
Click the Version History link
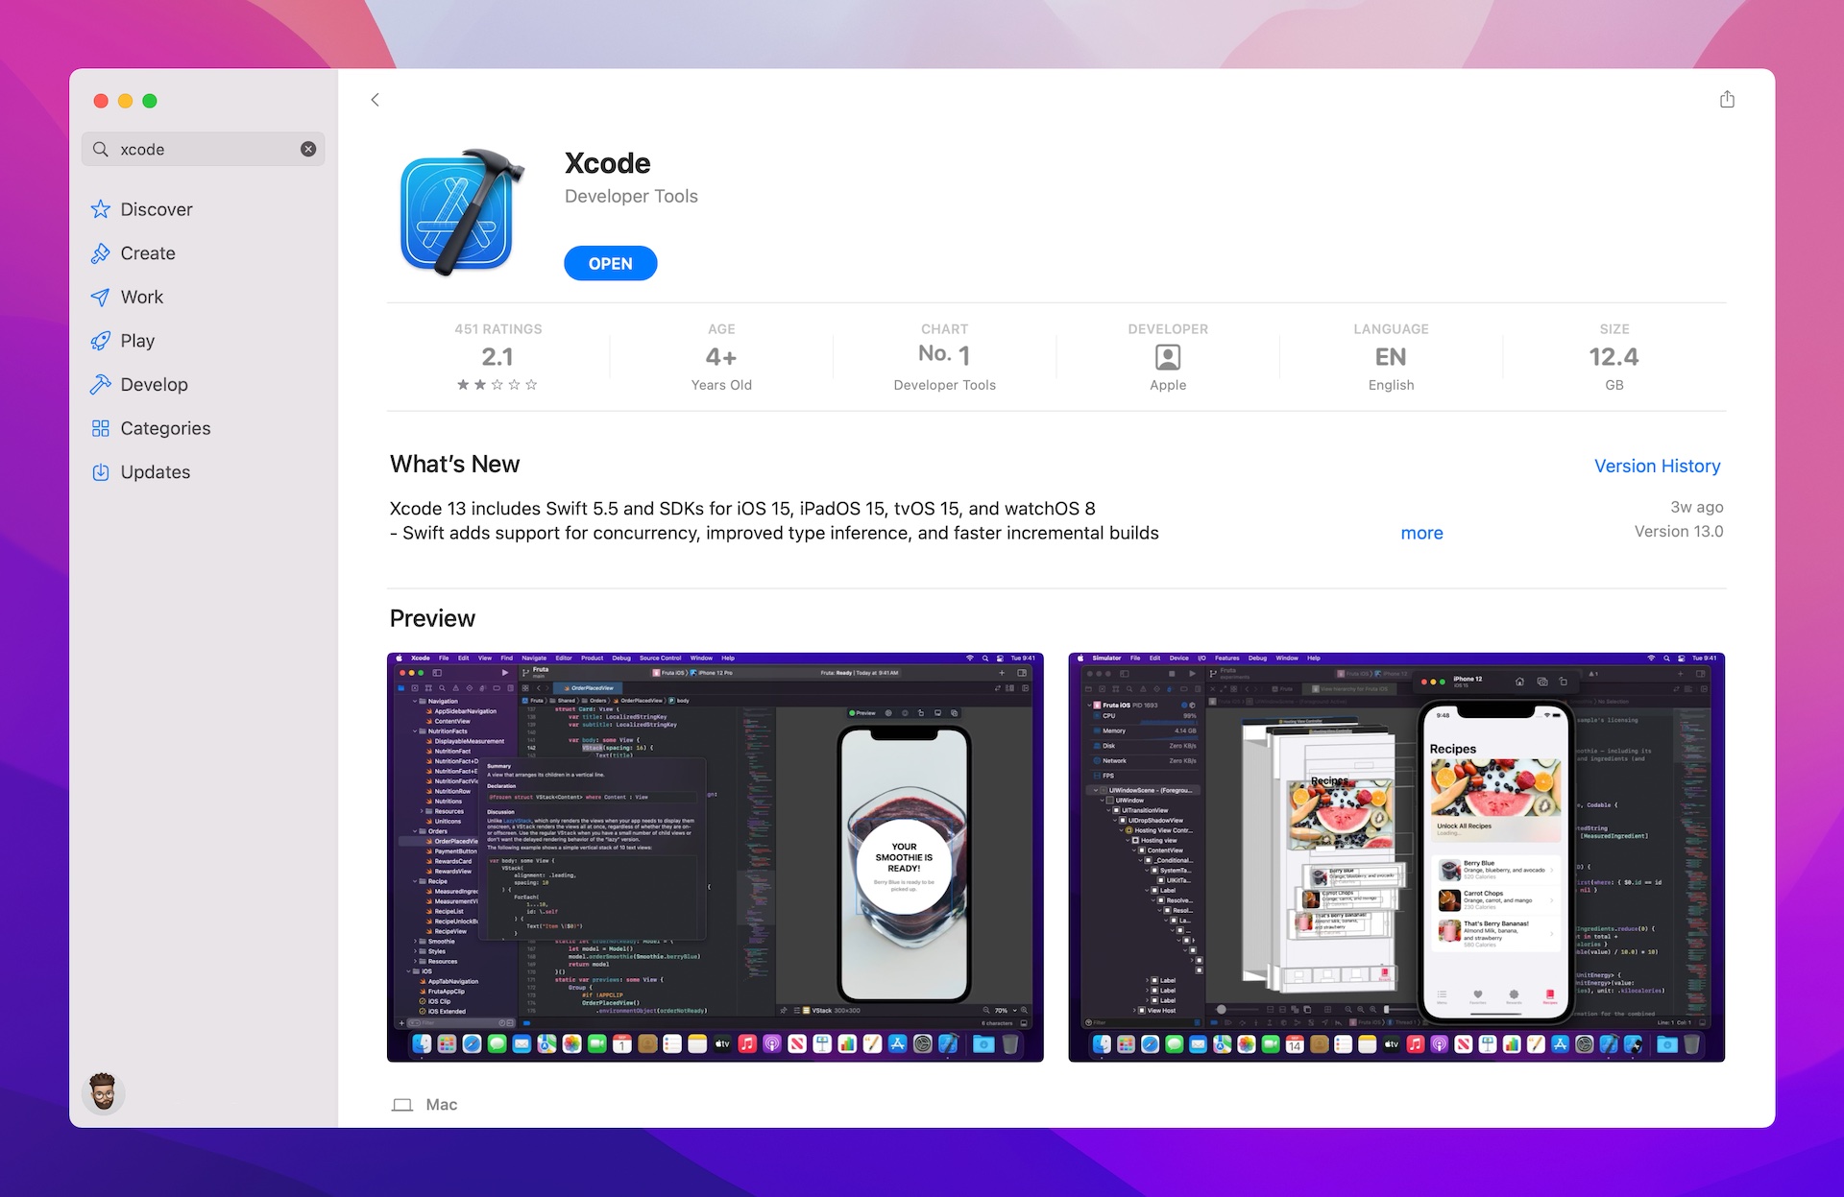point(1656,465)
